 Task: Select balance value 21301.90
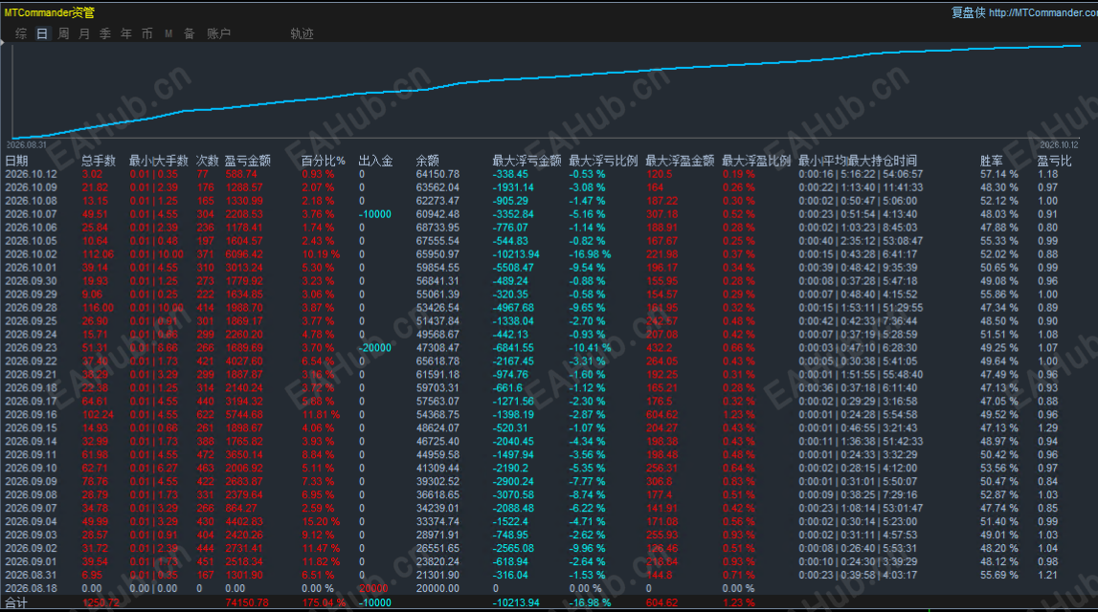(x=437, y=575)
